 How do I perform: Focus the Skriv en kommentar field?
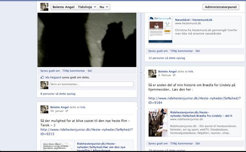point(91,84)
